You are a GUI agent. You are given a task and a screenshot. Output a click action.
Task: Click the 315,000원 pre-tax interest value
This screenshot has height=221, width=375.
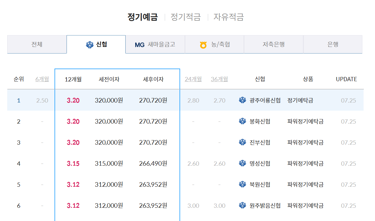pyautogui.click(x=109, y=164)
